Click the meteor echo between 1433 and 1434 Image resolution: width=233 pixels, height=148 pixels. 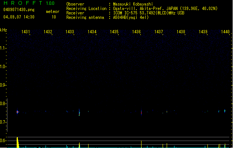click(x=79, y=113)
